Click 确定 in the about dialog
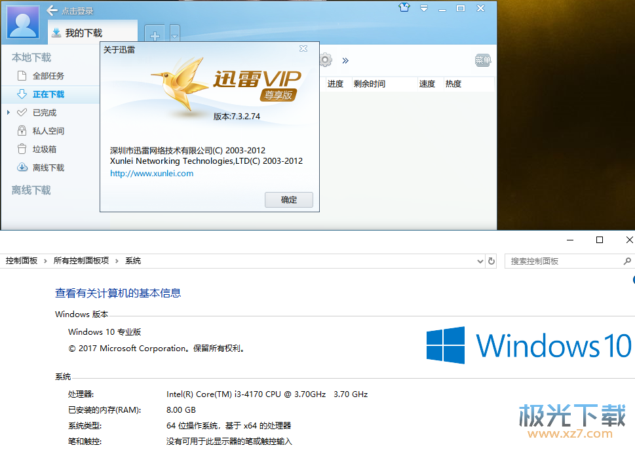This screenshot has height=456, width=635. (289, 200)
